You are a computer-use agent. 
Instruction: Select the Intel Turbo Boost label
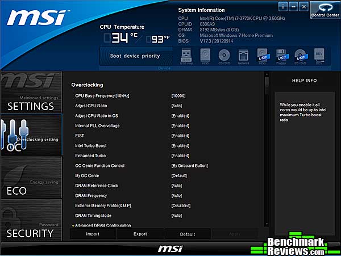[x=91, y=146]
